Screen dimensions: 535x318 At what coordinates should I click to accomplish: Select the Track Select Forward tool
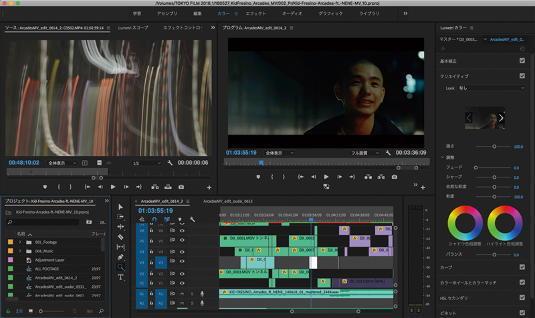coord(120,216)
